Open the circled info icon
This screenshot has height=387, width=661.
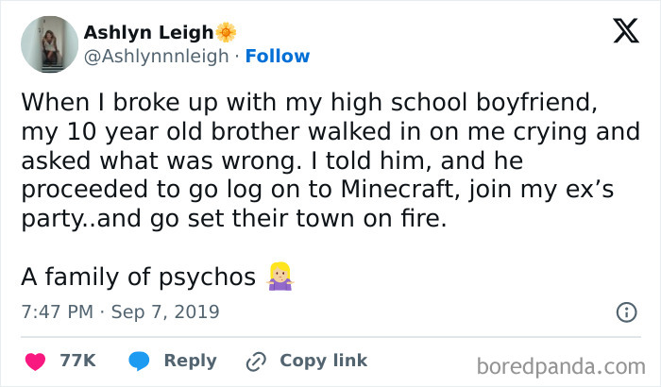click(x=624, y=311)
